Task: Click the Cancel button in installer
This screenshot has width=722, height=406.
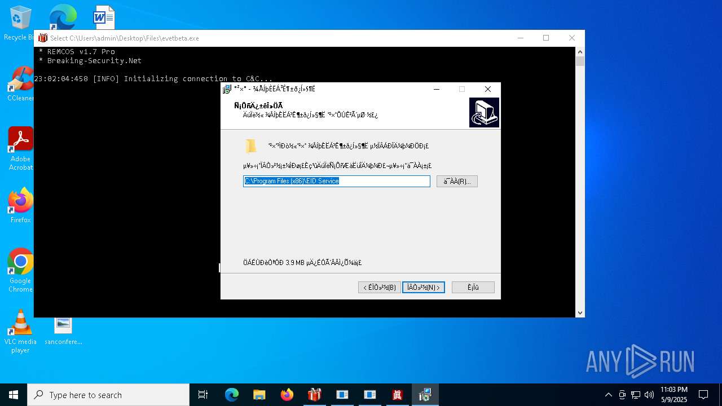Action: pos(473,288)
